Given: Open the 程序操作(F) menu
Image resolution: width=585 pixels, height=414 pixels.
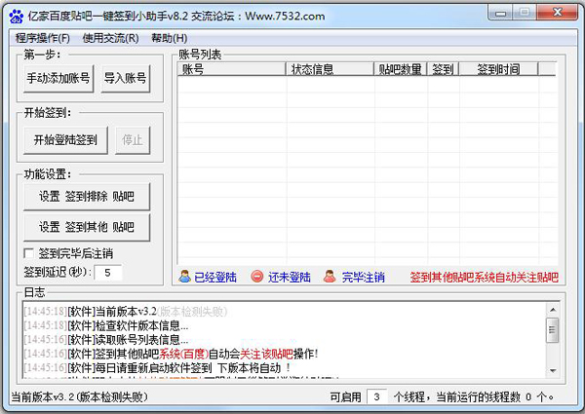Looking at the screenshot, I should pos(43,38).
